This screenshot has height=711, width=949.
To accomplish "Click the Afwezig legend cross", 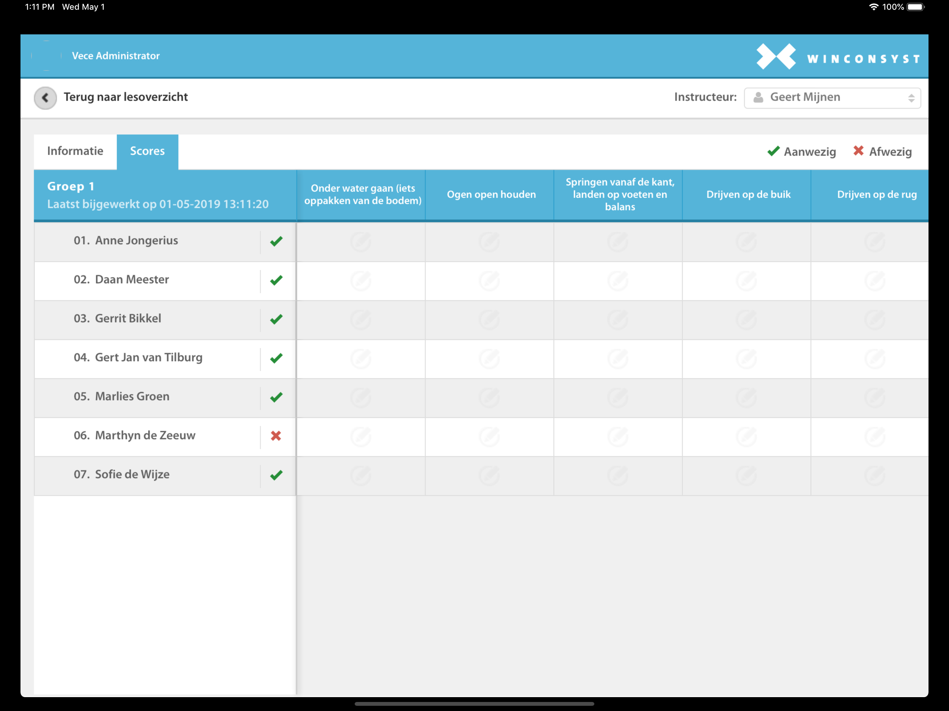I will [x=858, y=151].
